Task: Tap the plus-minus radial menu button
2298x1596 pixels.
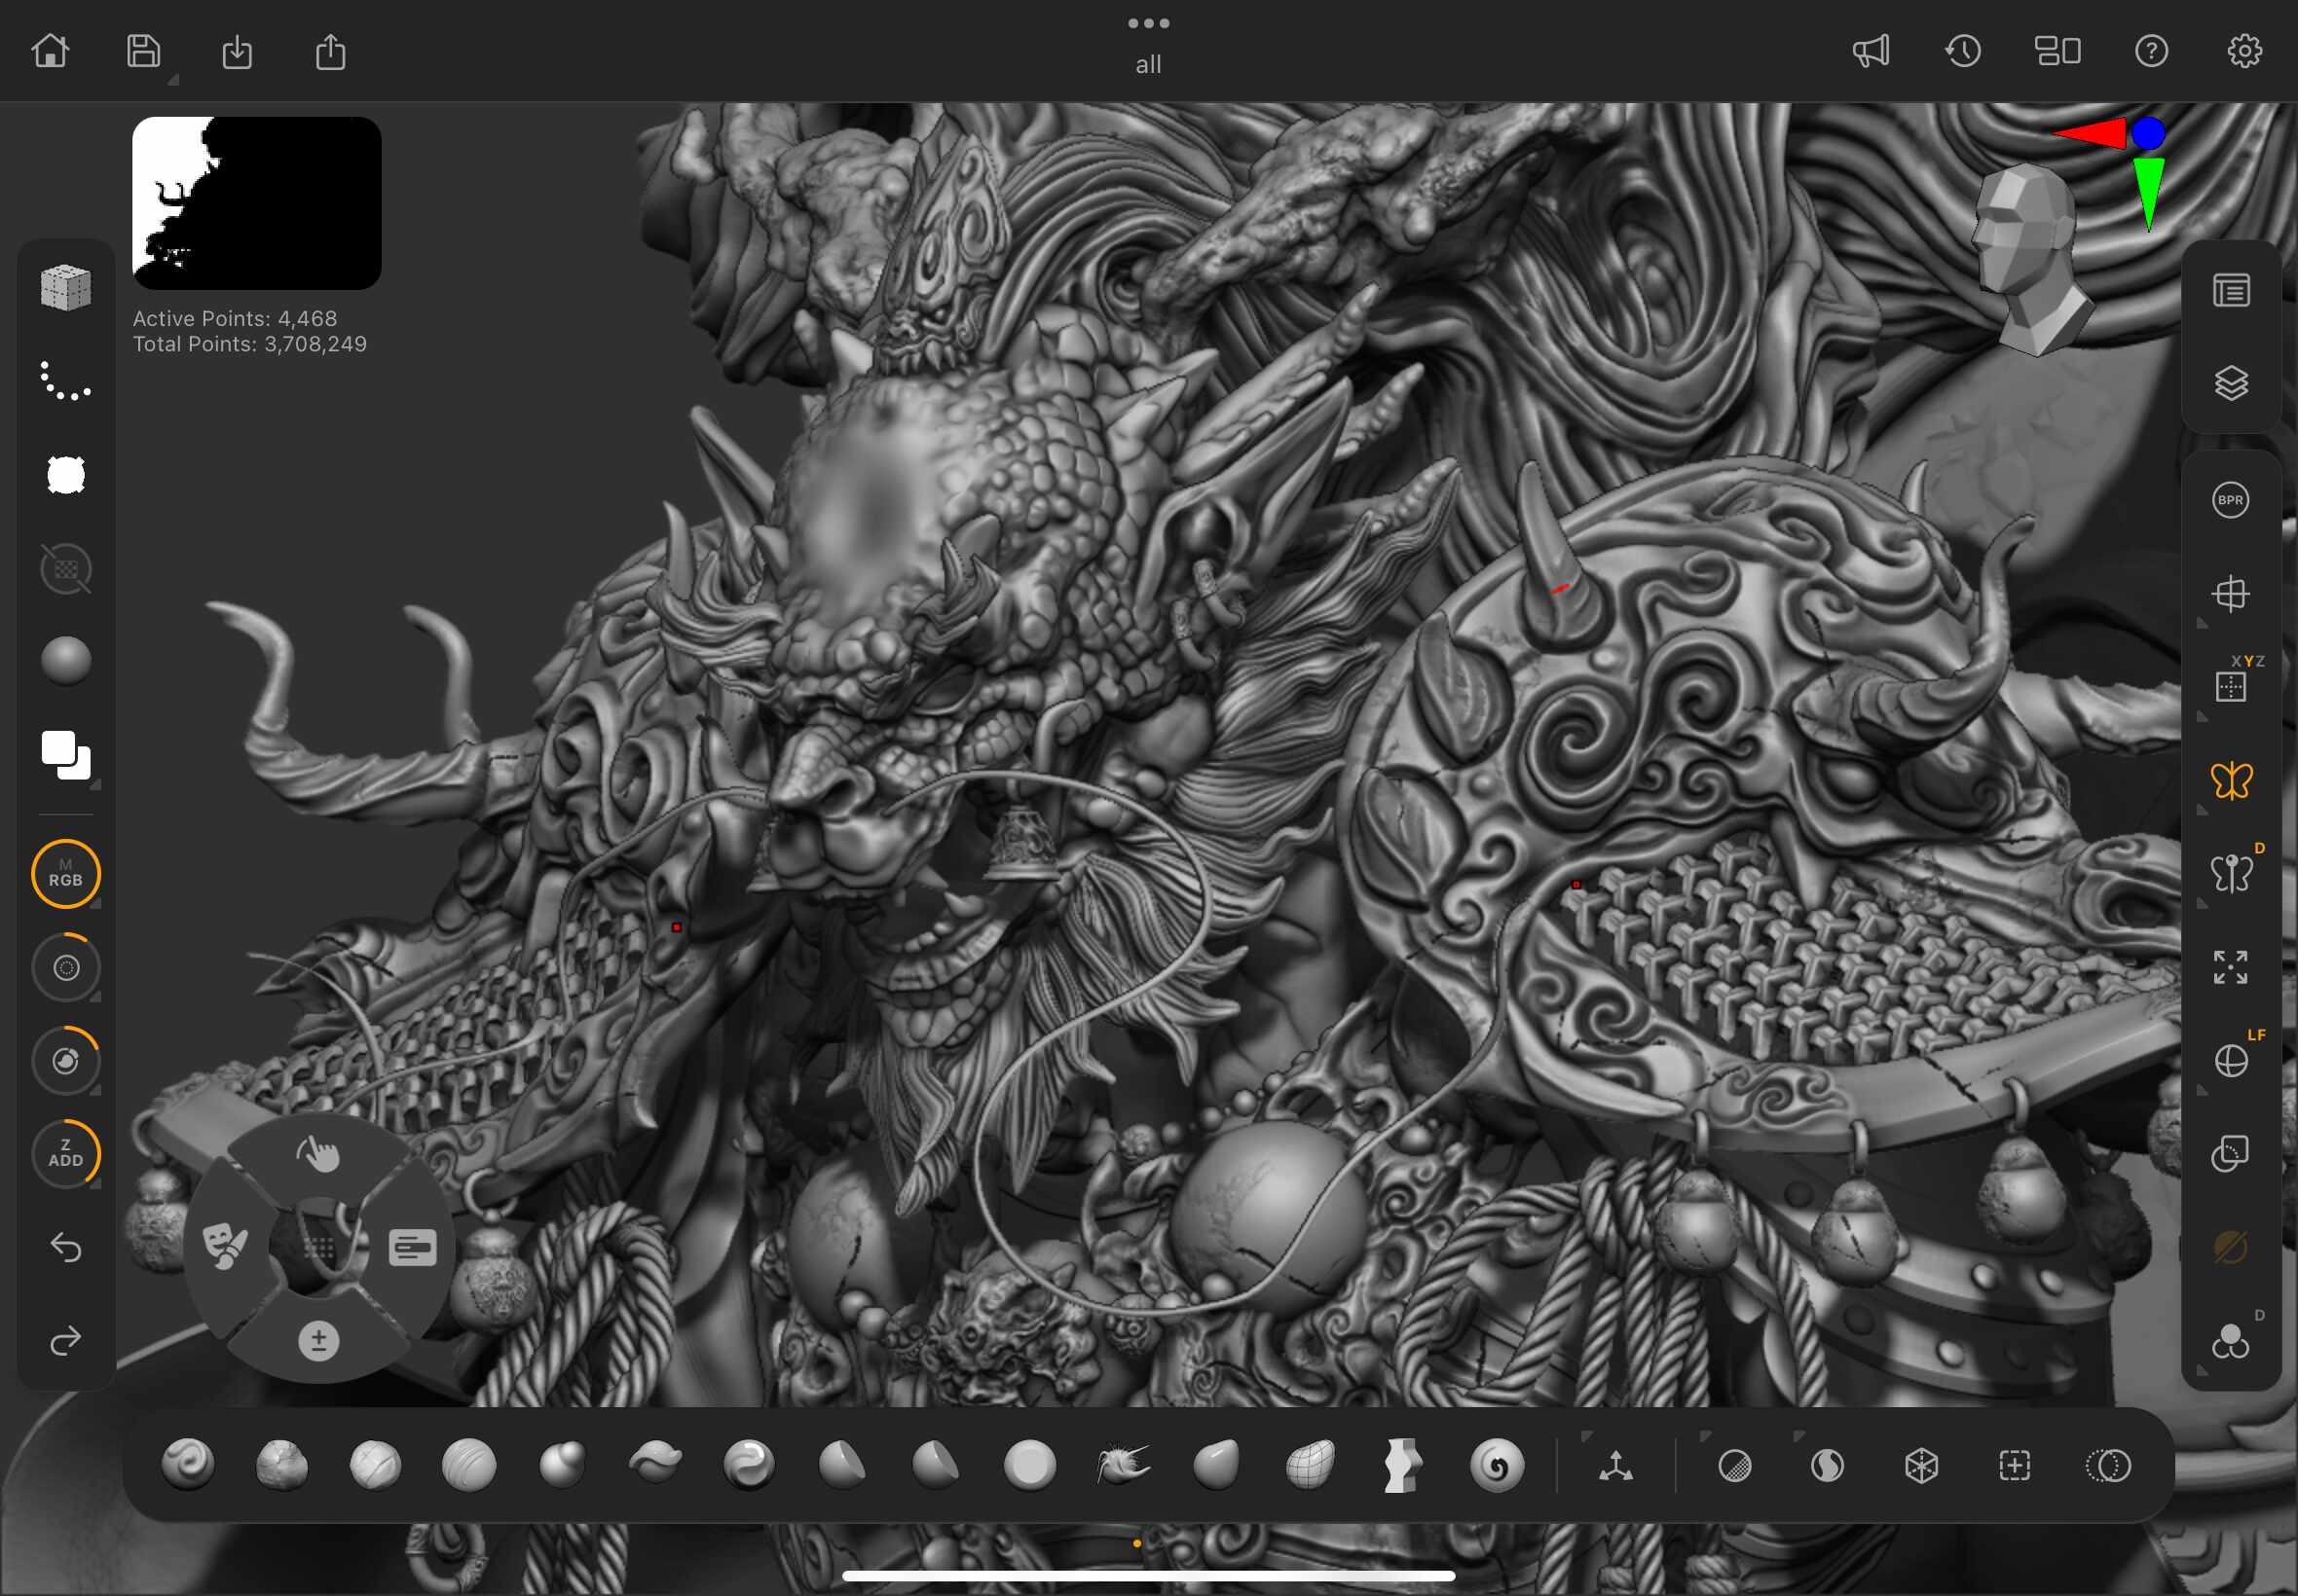Action: point(318,1340)
